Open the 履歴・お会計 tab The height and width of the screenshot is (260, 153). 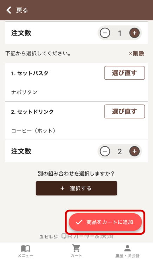(127, 251)
